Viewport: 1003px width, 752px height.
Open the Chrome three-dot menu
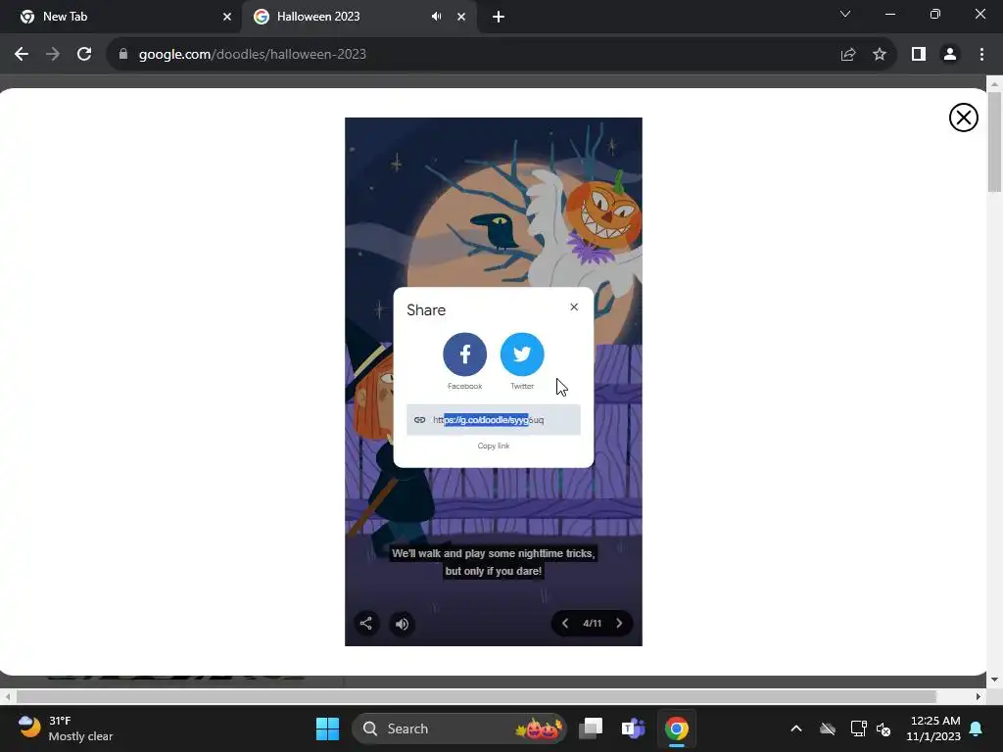[x=981, y=55]
